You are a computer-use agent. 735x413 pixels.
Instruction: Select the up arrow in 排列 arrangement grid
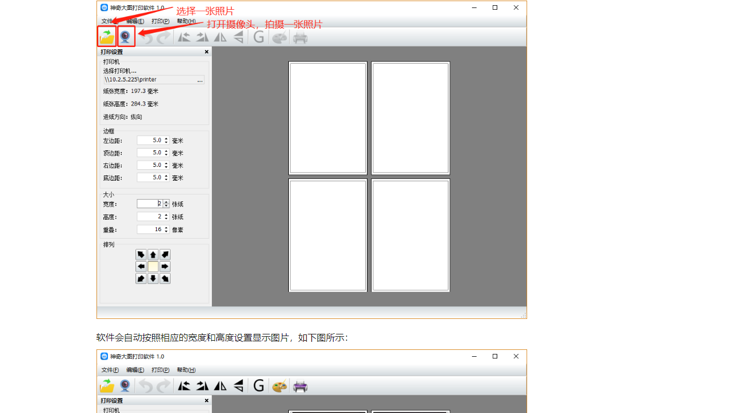(x=153, y=255)
